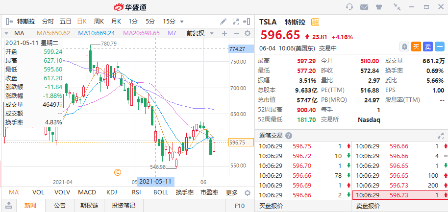Click the 596.75 price axis marker
The width and height of the screenshot is (448, 212).
click(x=241, y=142)
